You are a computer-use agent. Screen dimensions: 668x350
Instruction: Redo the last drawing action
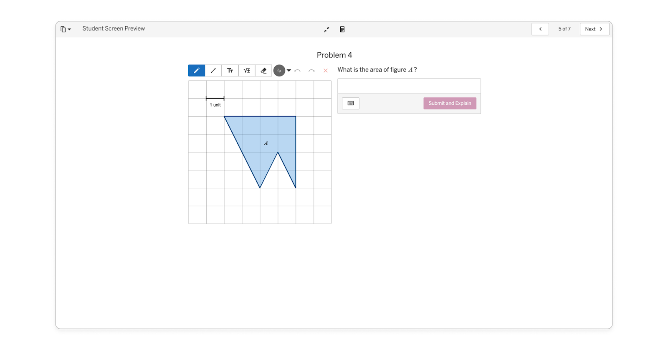click(311, 70)
